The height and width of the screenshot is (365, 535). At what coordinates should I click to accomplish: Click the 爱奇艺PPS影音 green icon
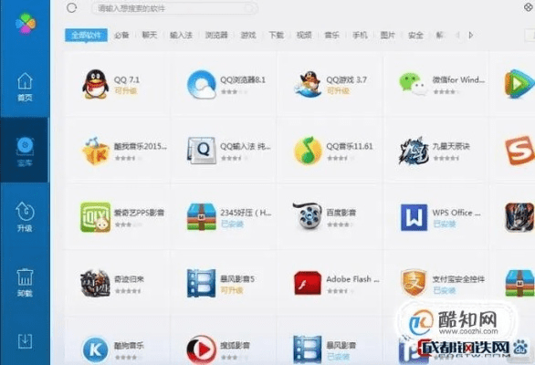(x=95, y=217)
